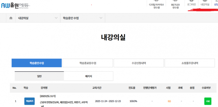Go to home via house icon

click(11, 18)
